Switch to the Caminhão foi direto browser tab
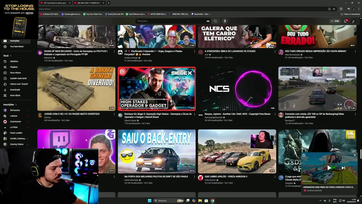Image resolution: width=362 pixels, height=204 pixels. tap(55, 3)
